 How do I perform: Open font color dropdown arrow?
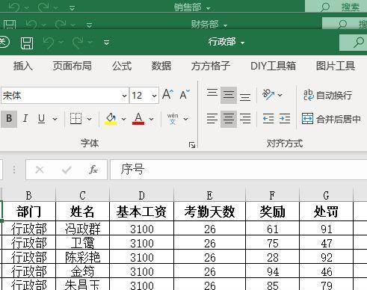pos(151,119)
